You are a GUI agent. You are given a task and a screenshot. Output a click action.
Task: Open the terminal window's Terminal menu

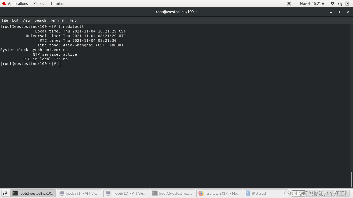coord(57,20)
